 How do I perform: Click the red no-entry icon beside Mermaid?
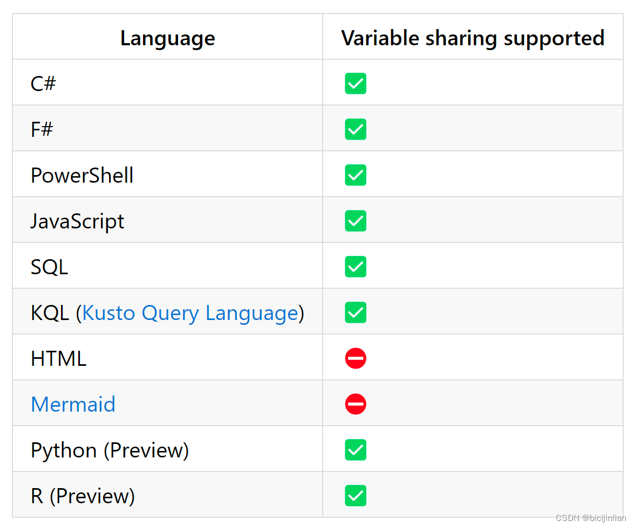pyautogui.click(x=356, y=404)
